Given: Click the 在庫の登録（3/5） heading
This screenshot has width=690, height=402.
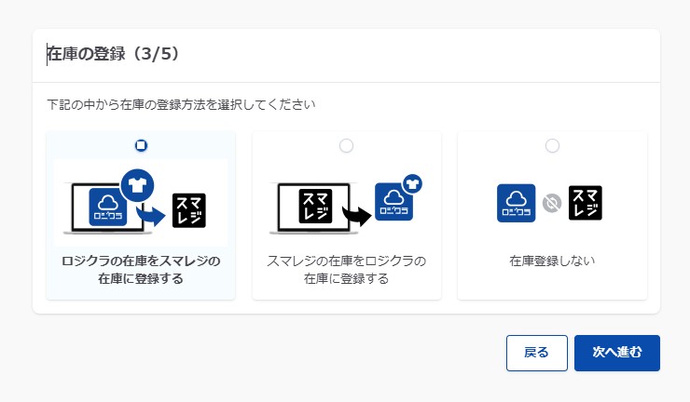Looking at the screenshot, I should tap(114, 54).
